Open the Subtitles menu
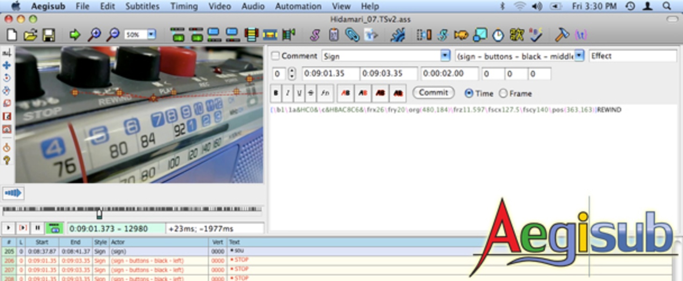The height and width of the screenshot is (281, 683). pyautogui.click(x=142, y=6)
